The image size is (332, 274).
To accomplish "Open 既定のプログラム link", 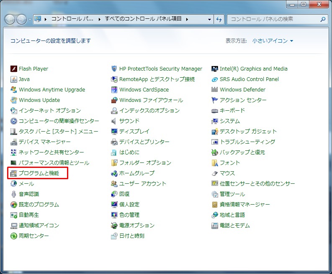I will point(39,205).
